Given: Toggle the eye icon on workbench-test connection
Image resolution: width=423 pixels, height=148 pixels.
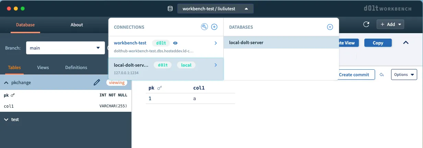Looking at the screenshot, I should (x=175, y=43).
